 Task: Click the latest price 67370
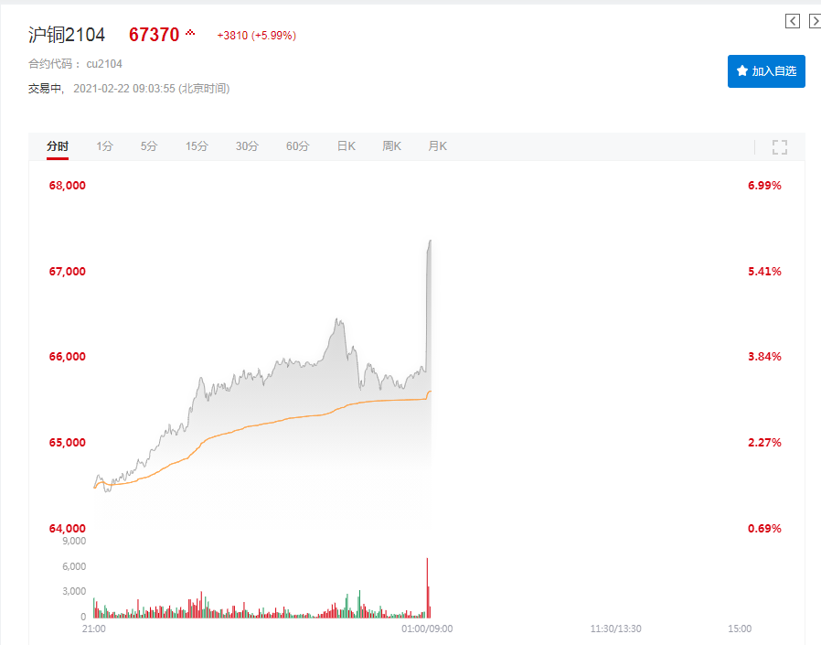click(x=154, y=35)
